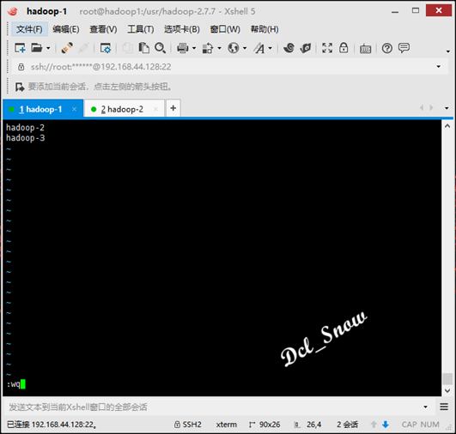Click the New session icon

tap(20, 48)
